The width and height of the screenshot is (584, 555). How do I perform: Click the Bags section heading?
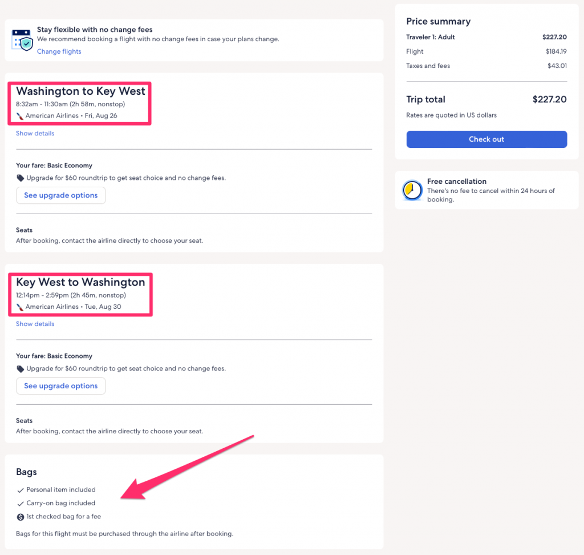pyautogui.click(x=26, y=472)
